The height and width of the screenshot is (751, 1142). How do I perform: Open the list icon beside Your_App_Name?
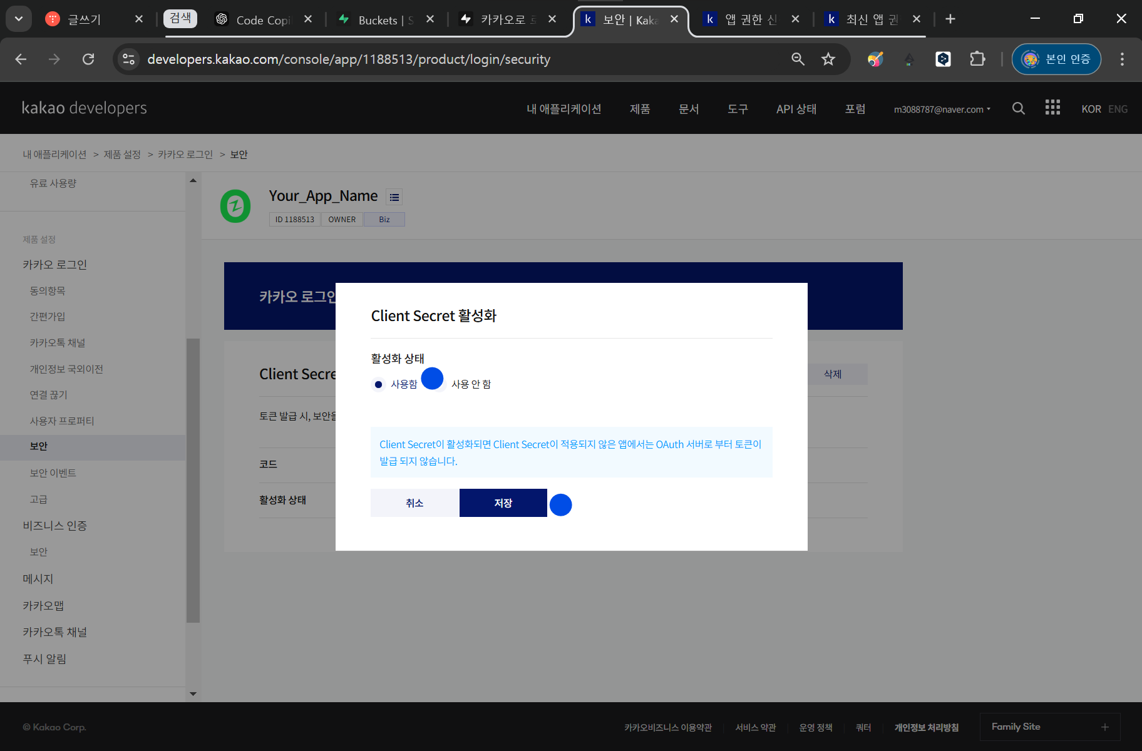tap(394, 197)
